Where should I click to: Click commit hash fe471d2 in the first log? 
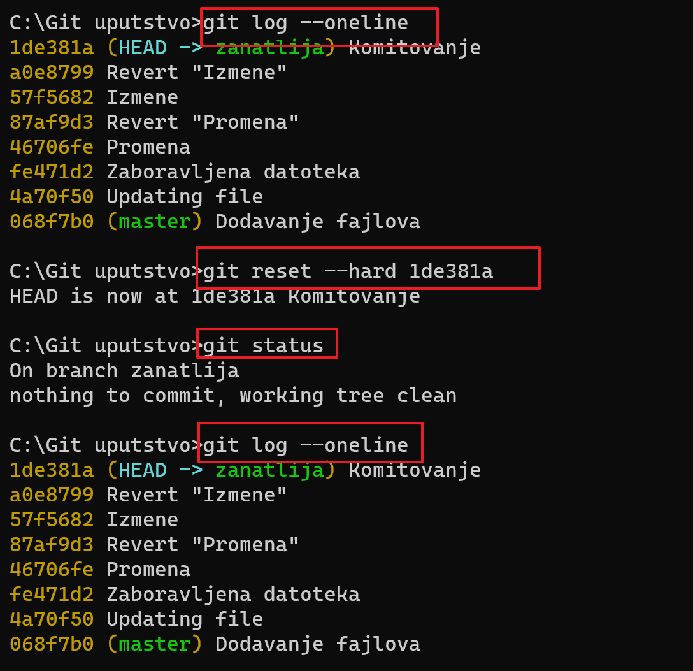(x=52, y=172)
